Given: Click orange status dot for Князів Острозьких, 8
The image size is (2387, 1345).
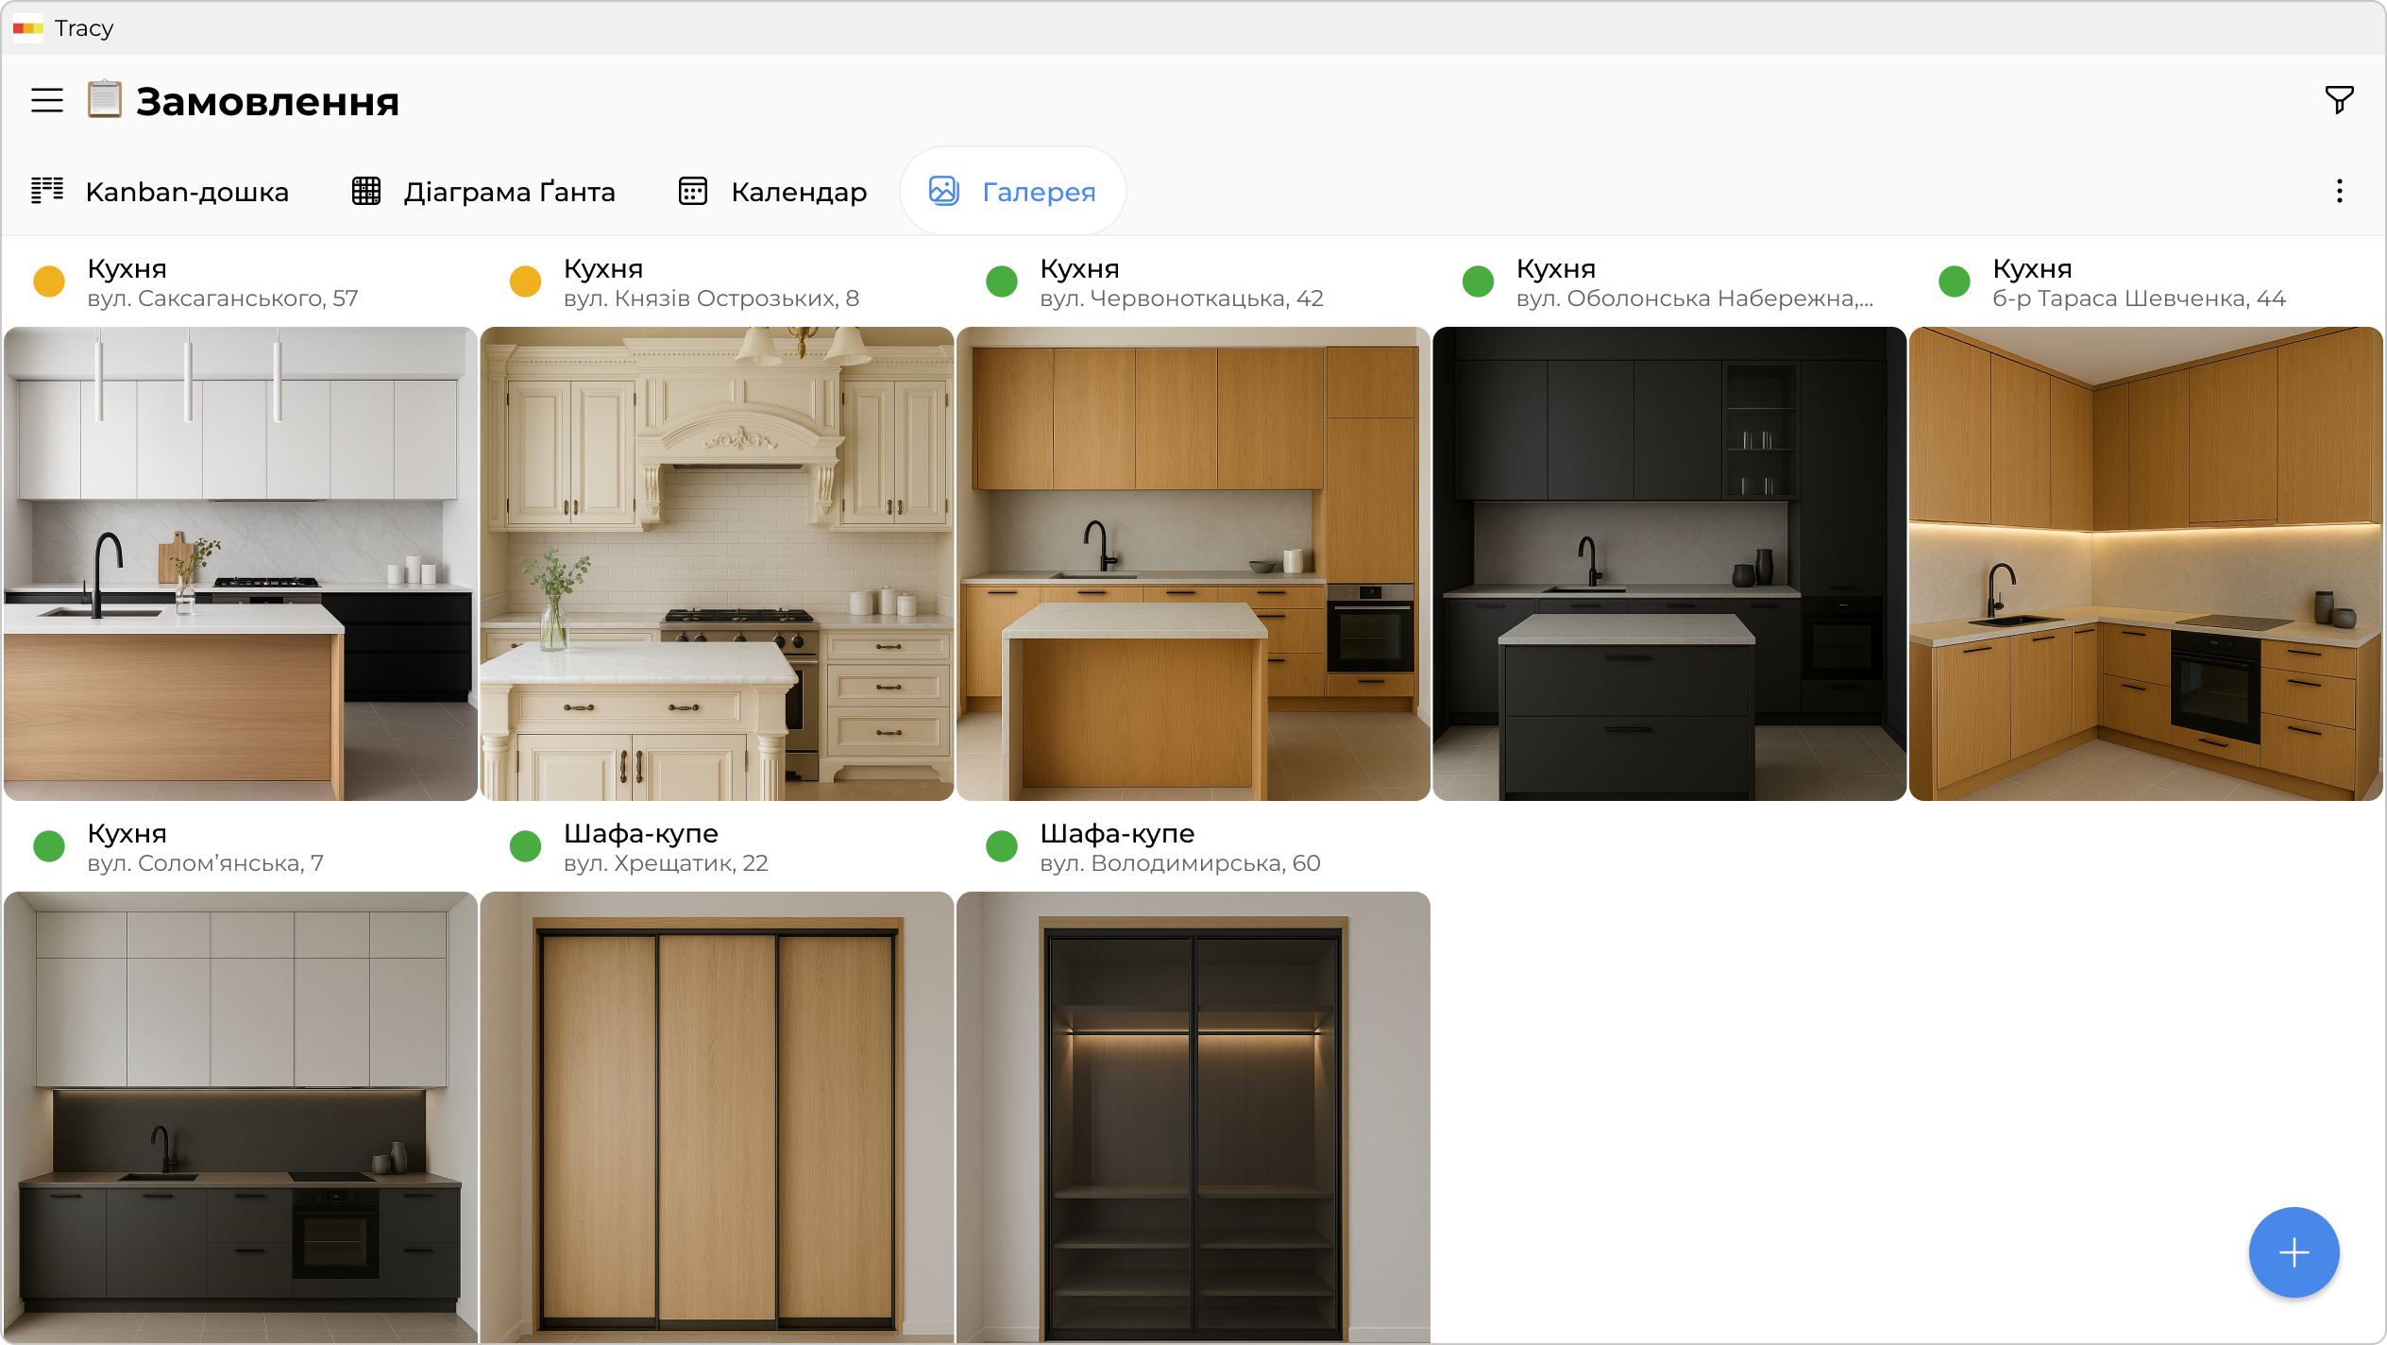Looking at the screenshot, I should point(525,281).
